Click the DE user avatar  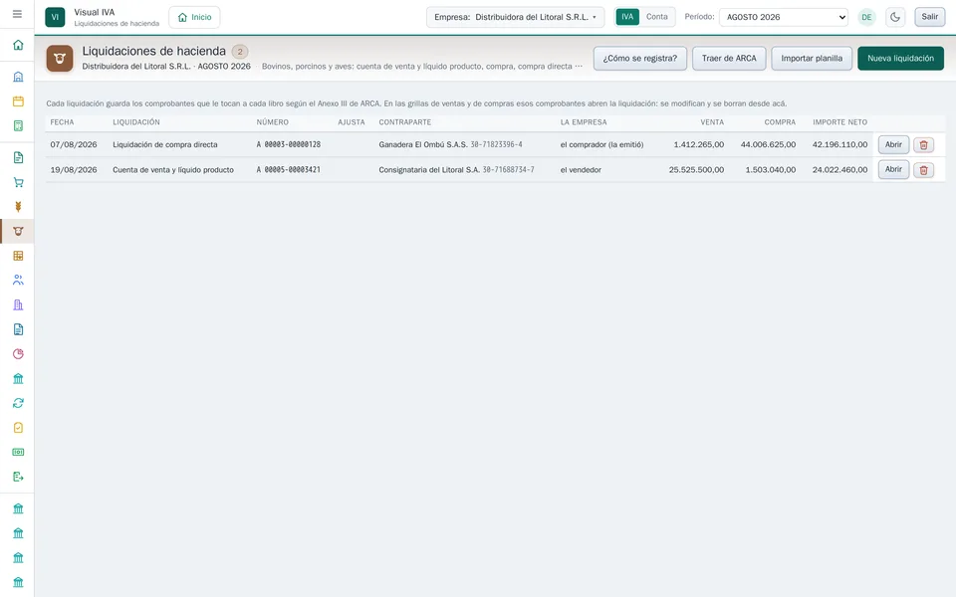[x=866, y=17]
